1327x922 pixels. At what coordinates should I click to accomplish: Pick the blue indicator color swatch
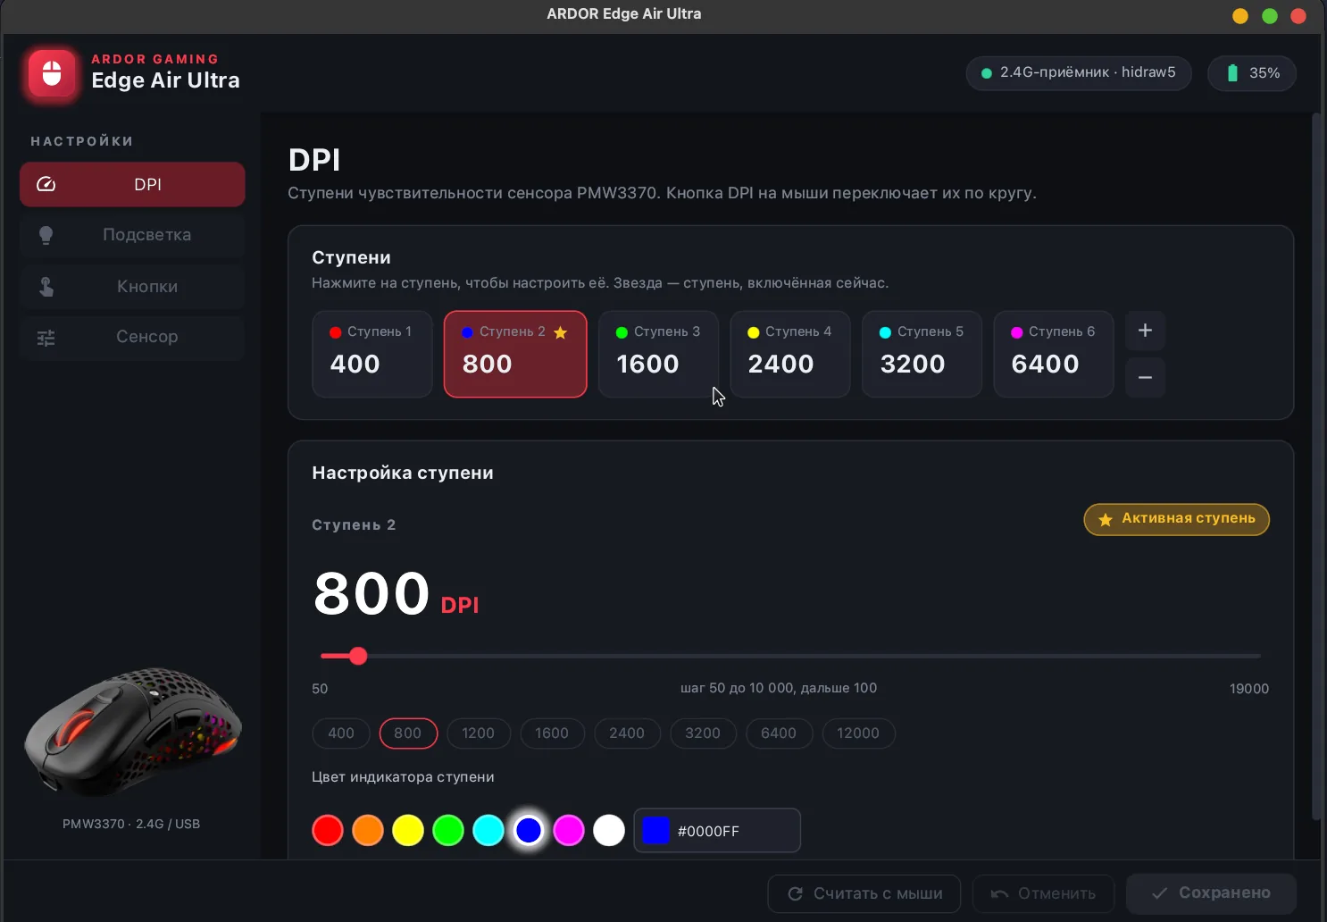[529, 831]
